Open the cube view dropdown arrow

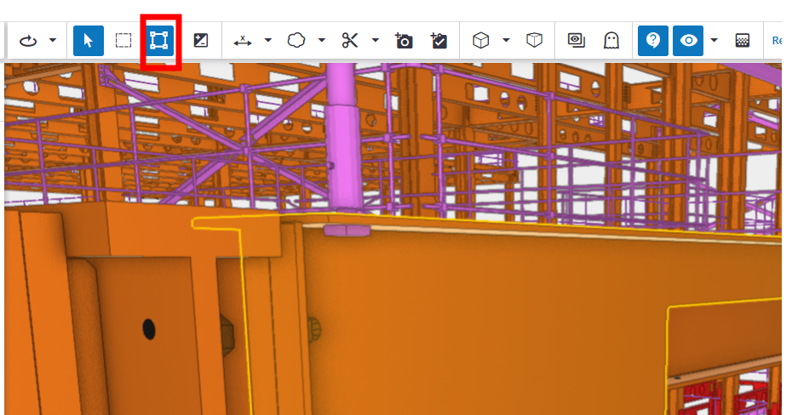(507, 41)
